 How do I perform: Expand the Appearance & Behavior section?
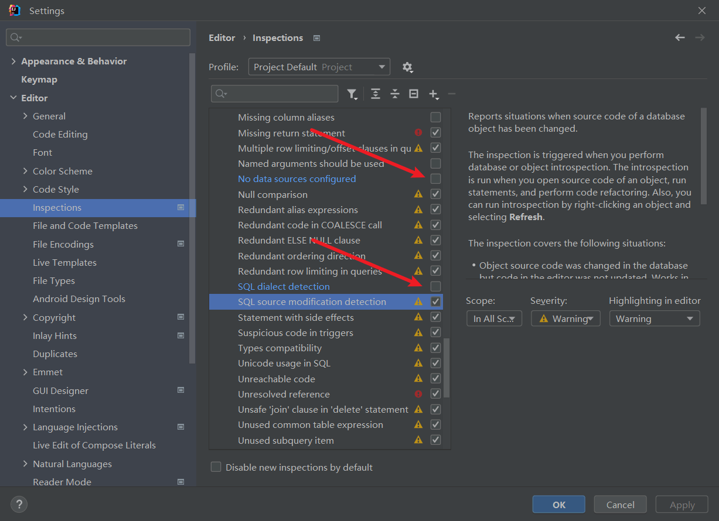(13, 61)
